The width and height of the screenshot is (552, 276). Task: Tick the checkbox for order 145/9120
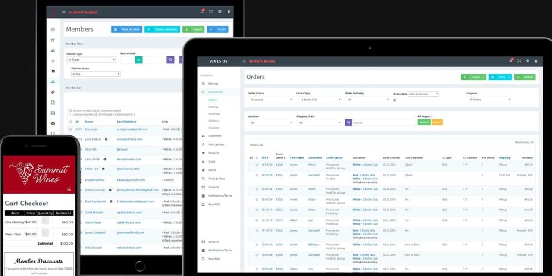pos(257,165)
